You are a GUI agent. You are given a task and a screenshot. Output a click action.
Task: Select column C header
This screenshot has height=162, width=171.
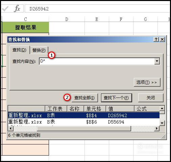coord(25,19)
